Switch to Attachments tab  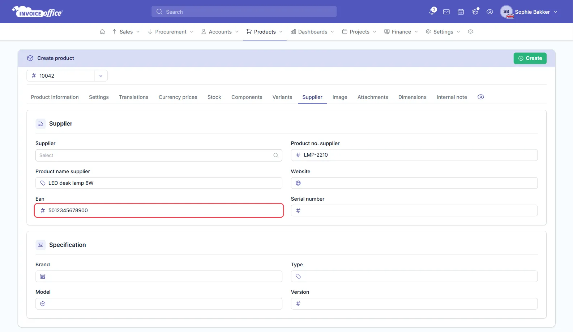click(372, 97)
